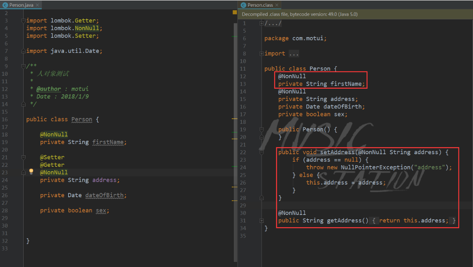Expand the folded import block in Person.class
This screenshot has width=473, height=267.
pyautogui.click(x=262, y=54)
